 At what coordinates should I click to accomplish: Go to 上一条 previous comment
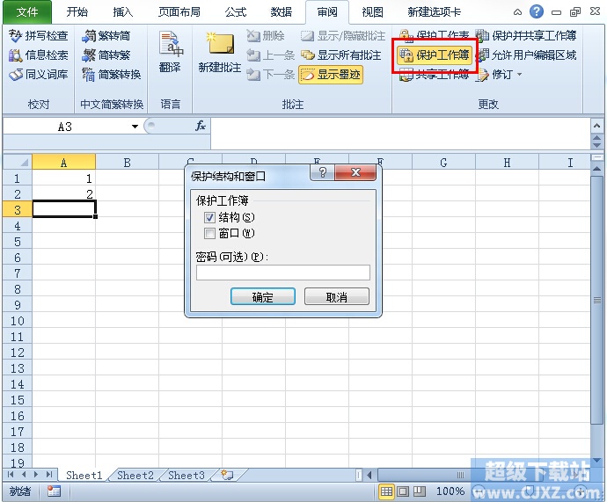pos(270,55)
